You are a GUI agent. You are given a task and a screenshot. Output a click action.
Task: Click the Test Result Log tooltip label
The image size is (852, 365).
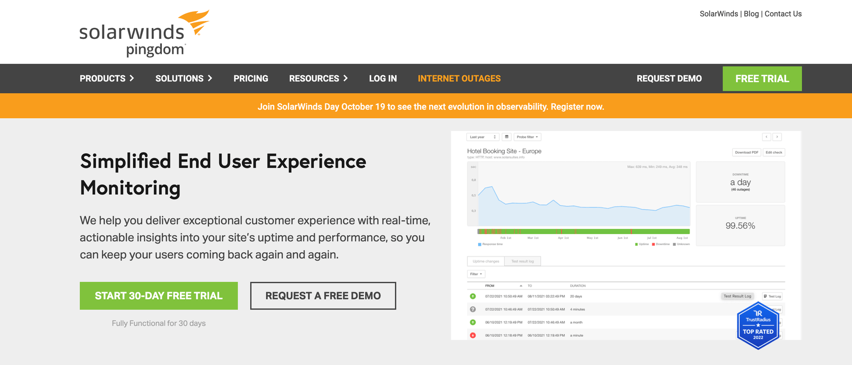tap(738, 296)
